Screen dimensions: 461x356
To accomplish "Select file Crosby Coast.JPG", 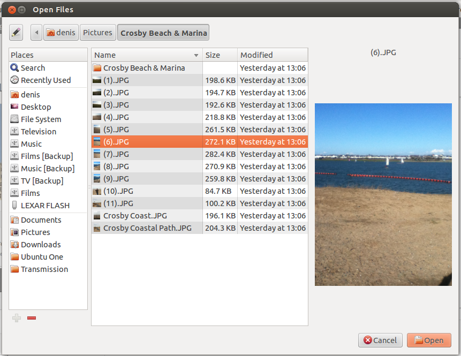I will pyautogui.click(x=200, y=216).
